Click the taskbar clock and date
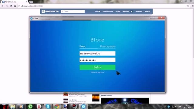The height and width of the screenshot is (109, 194). click(x=187, y=107)
